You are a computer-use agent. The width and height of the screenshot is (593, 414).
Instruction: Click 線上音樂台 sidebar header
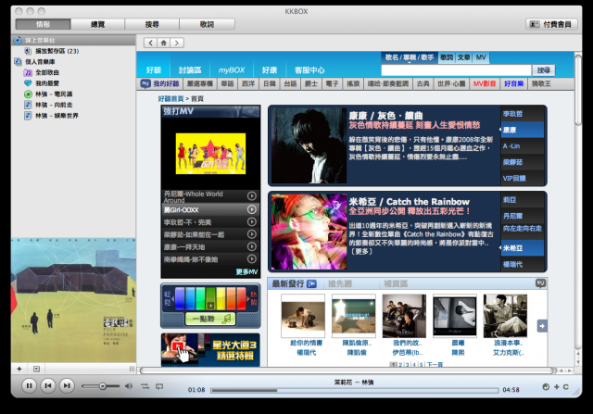(x=74, y=40)
